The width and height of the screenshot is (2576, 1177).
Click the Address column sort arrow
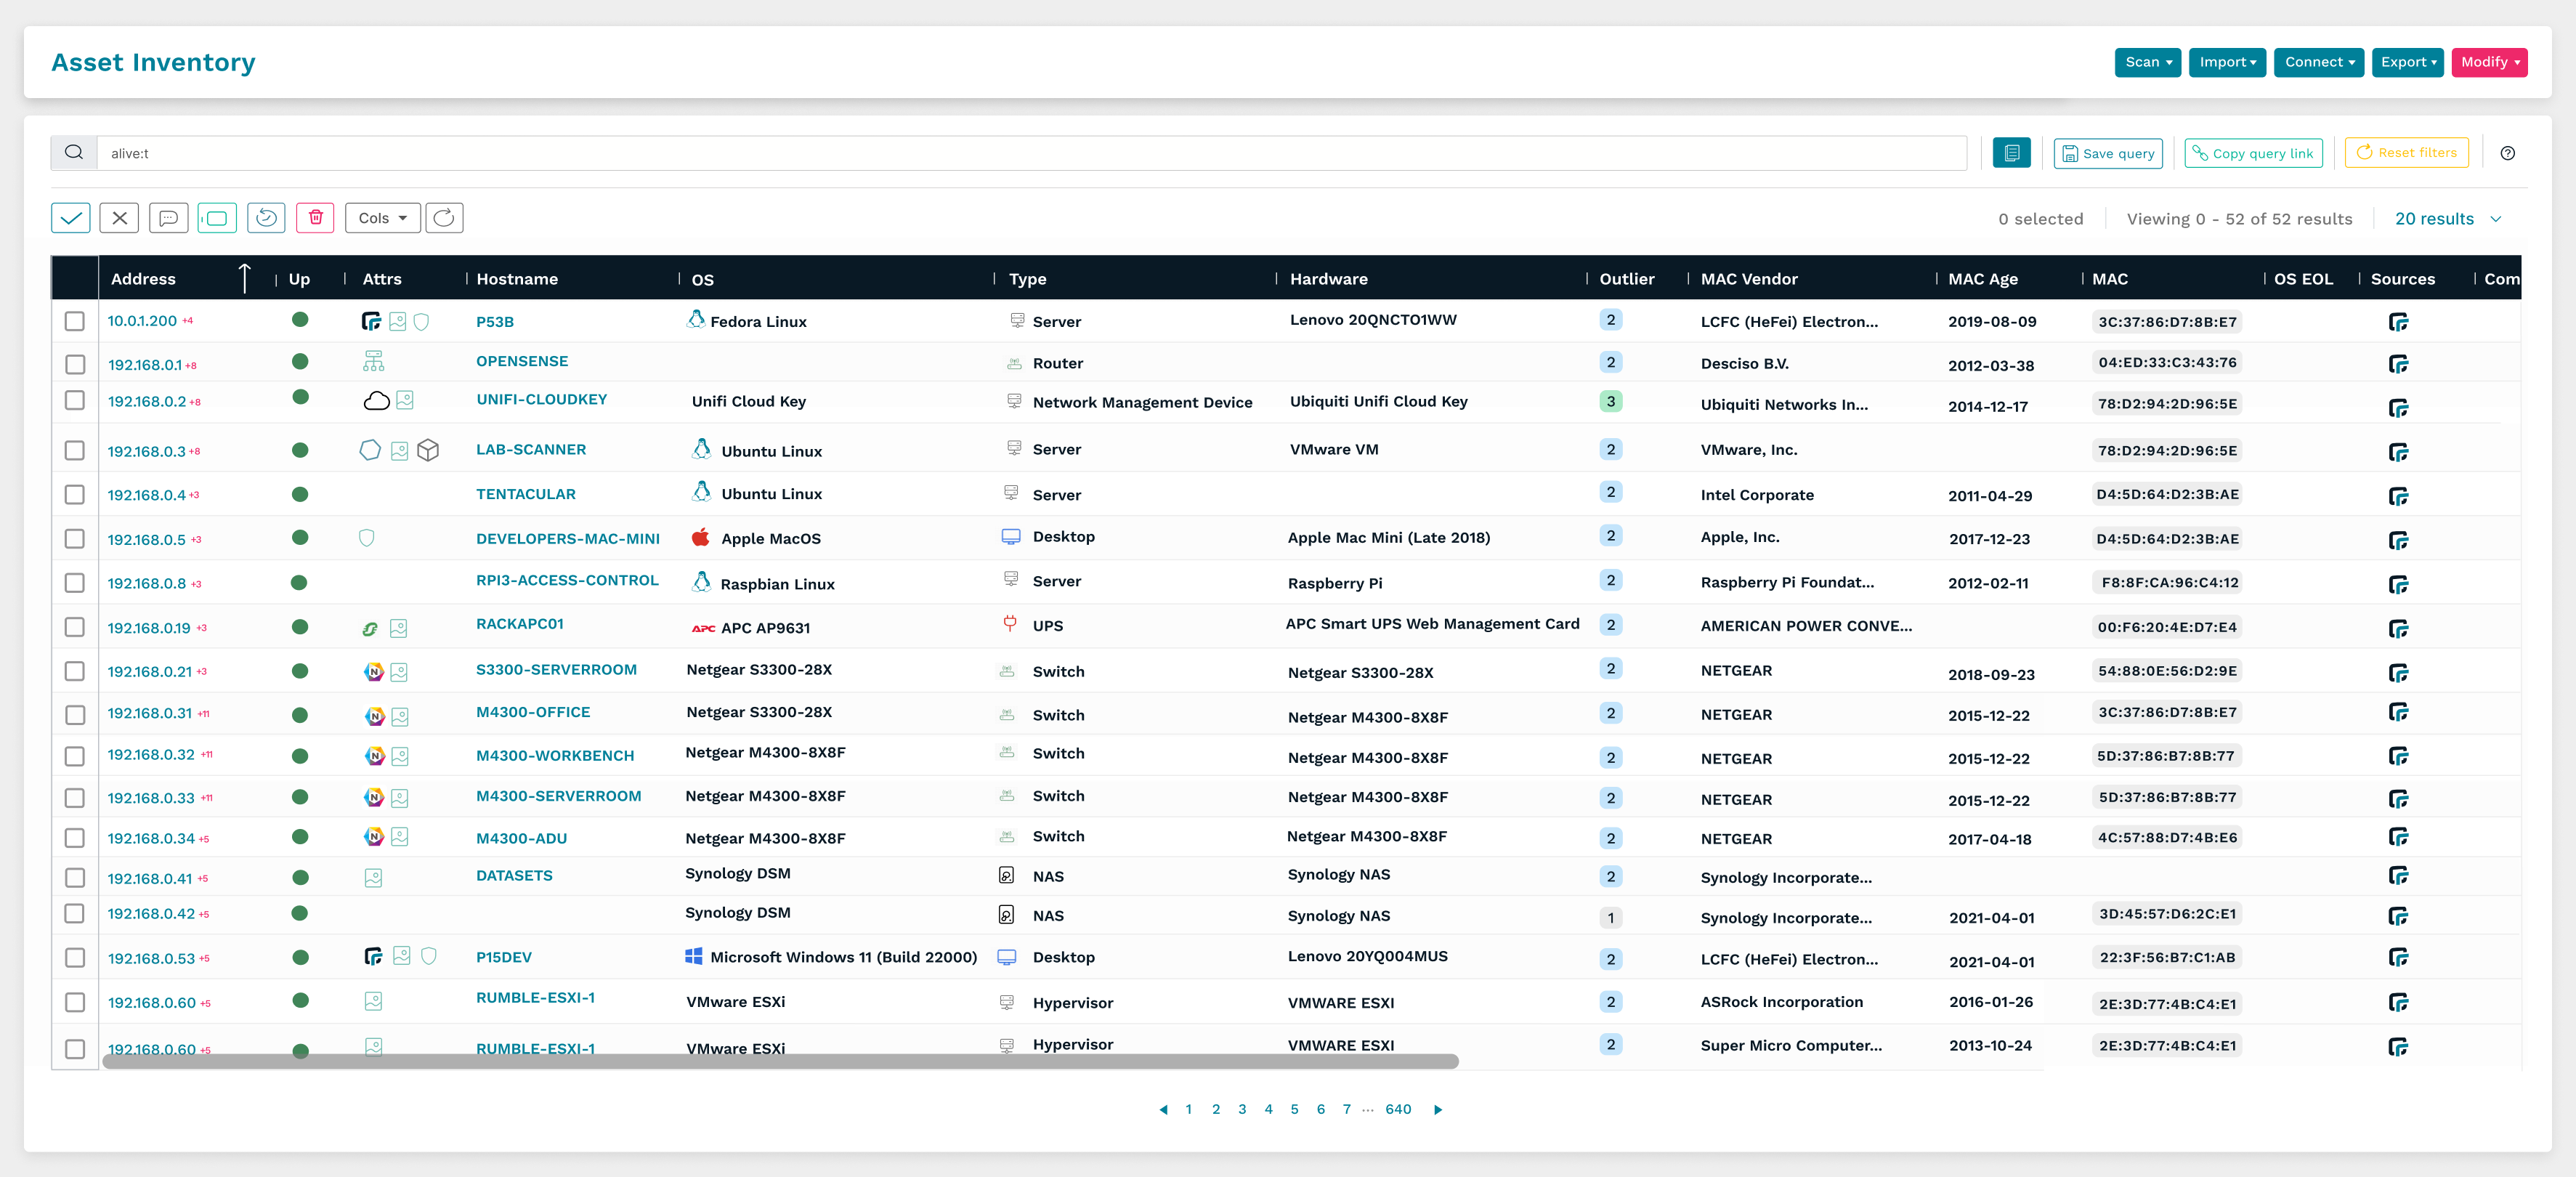coord(244,278)
